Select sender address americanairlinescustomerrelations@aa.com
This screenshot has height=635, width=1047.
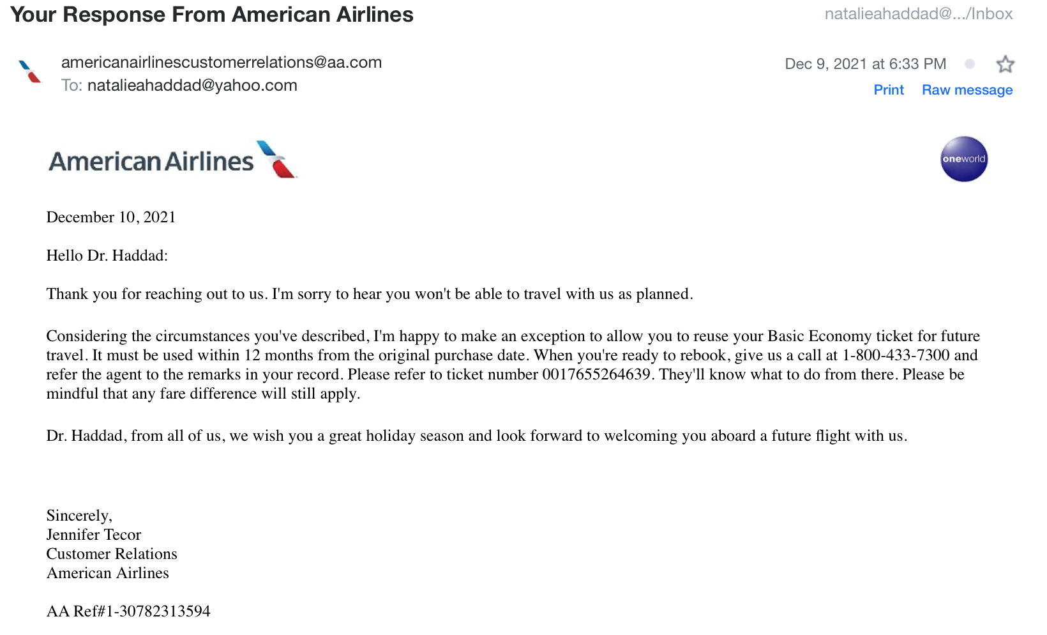click(222, 63)
